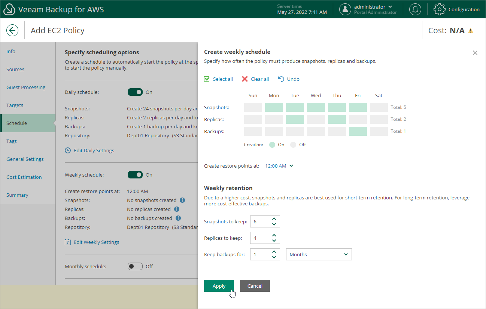The image size is (486, 309).
Task: Disable the Daily schedule toggle
Action: point(136,92)
